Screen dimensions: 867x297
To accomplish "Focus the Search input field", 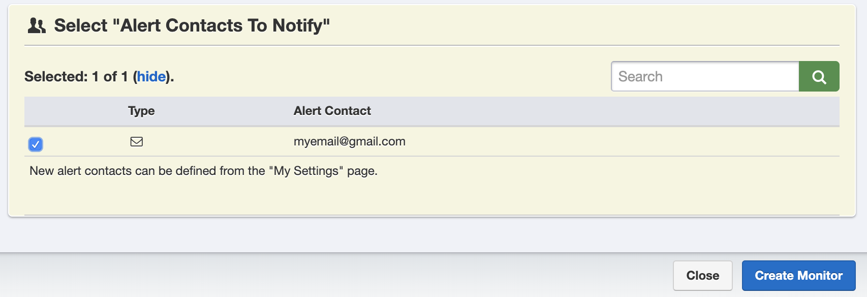I will (x=705, y=76).
